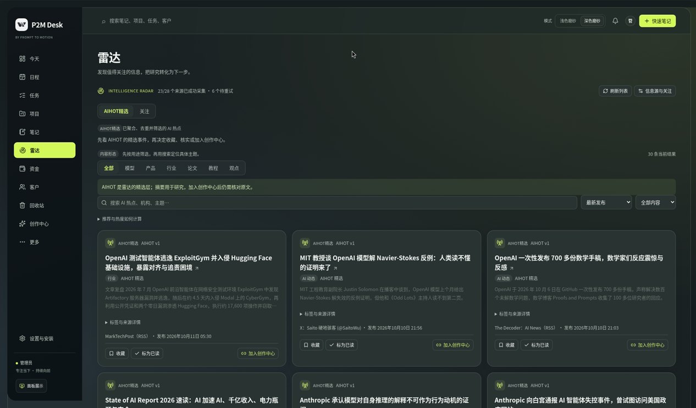Filter by 全部 content type

click(109, 168)
